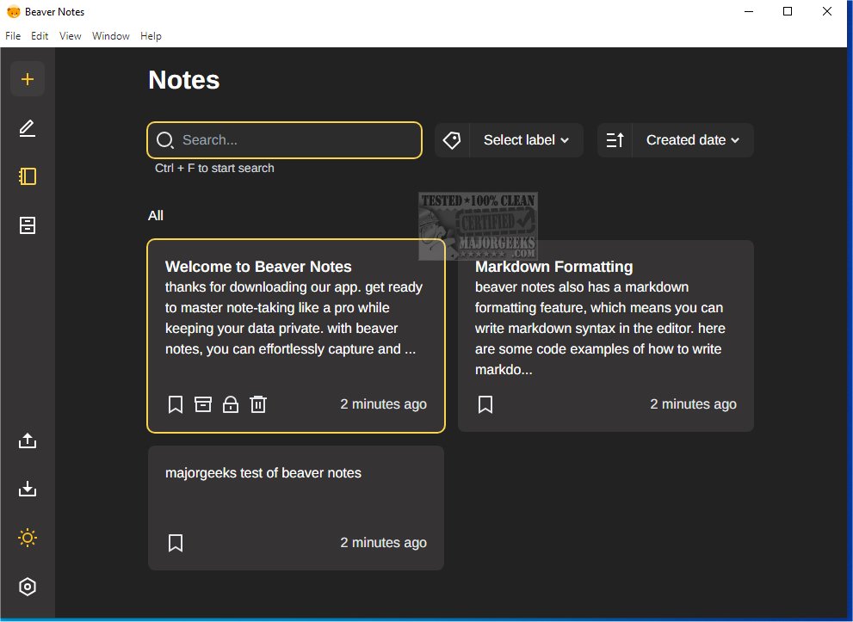853x622 pixels.
Task: Open settings hexagon icon in sidebar
Action: (x=28, y=587)
